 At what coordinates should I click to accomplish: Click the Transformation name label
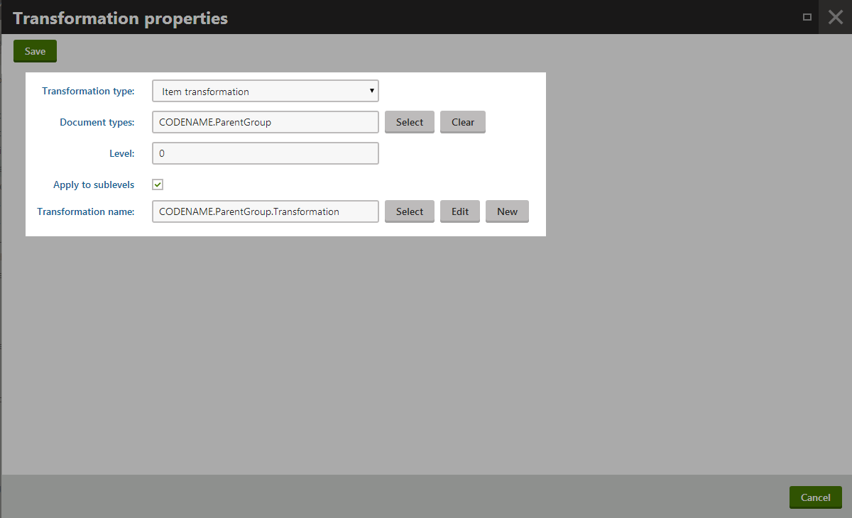tap(86, 211)
